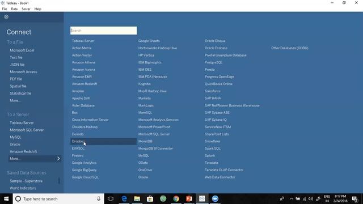Choose Amazon Aurora connector
363x204 pixels.
point(83,69)
